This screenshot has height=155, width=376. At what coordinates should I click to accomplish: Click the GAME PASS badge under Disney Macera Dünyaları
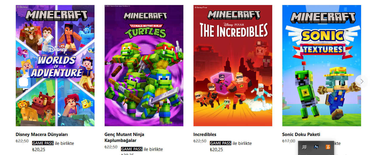43,143
